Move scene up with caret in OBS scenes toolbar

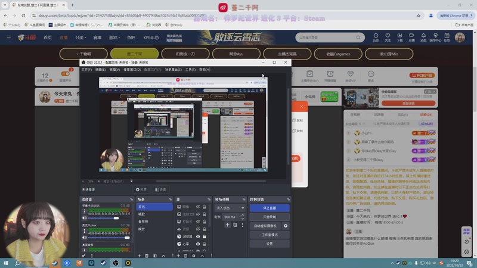coord(163,256)
